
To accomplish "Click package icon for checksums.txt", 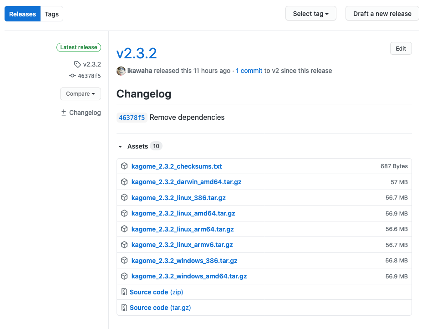I will [124, 166].
